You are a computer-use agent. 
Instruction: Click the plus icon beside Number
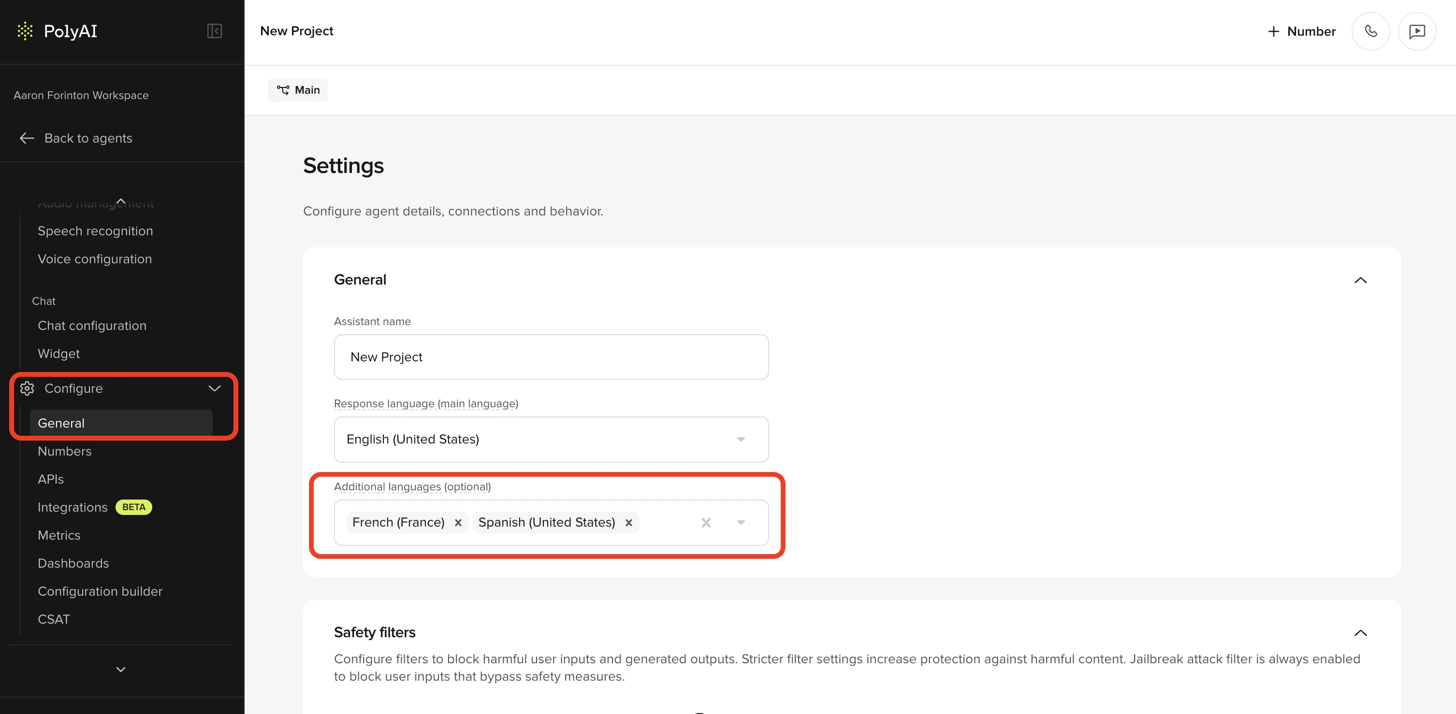click(1273, 31)
